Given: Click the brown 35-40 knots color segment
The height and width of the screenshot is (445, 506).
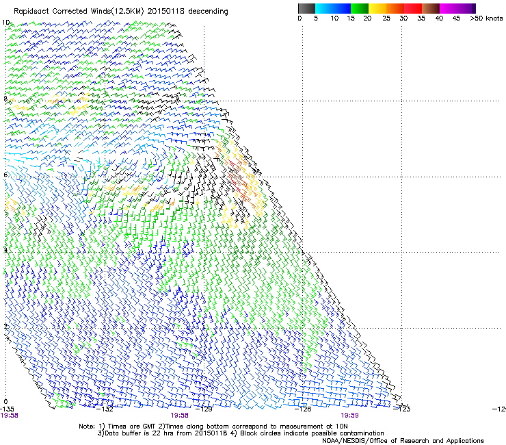Looking at the screenshot, I should tap(431, 8).
